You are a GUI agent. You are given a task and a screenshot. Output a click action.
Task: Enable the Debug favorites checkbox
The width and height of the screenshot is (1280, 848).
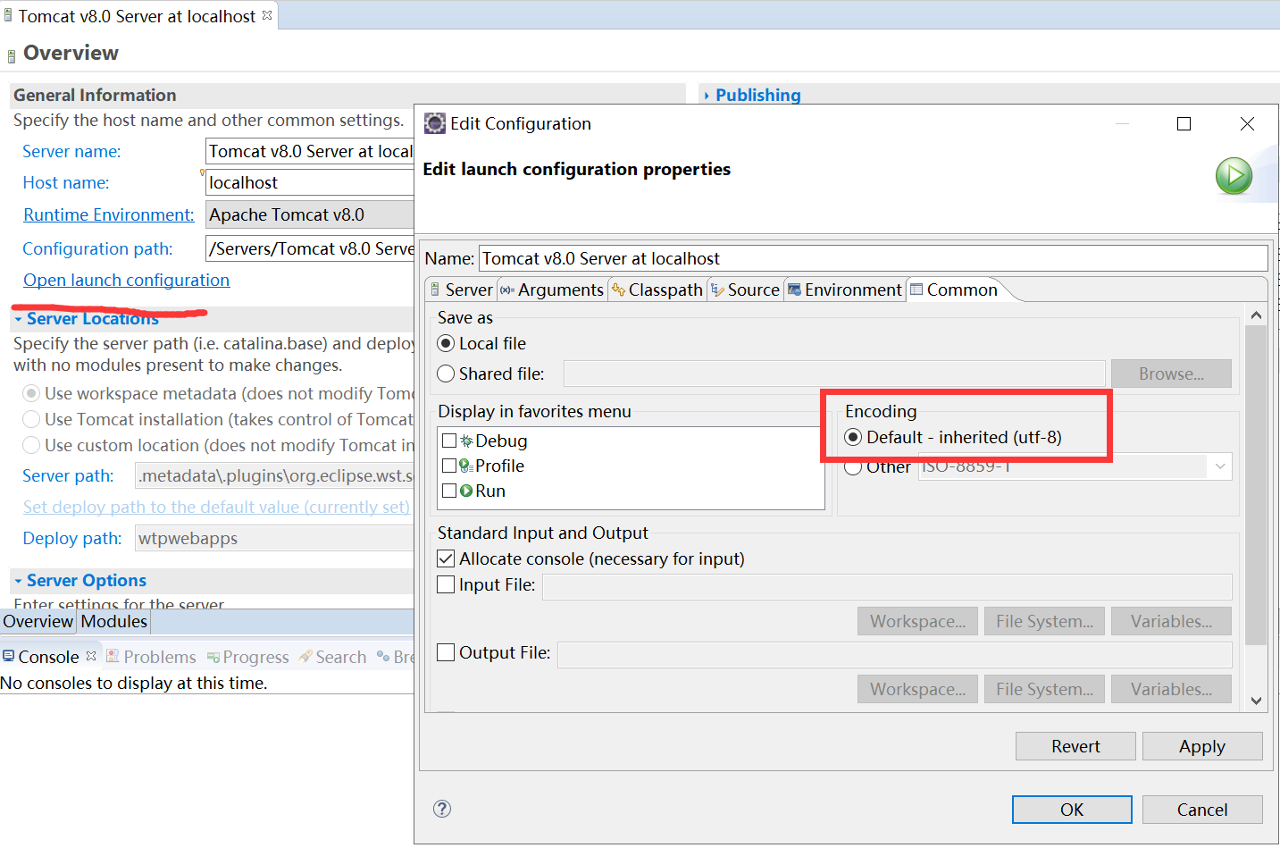point(449,441)
